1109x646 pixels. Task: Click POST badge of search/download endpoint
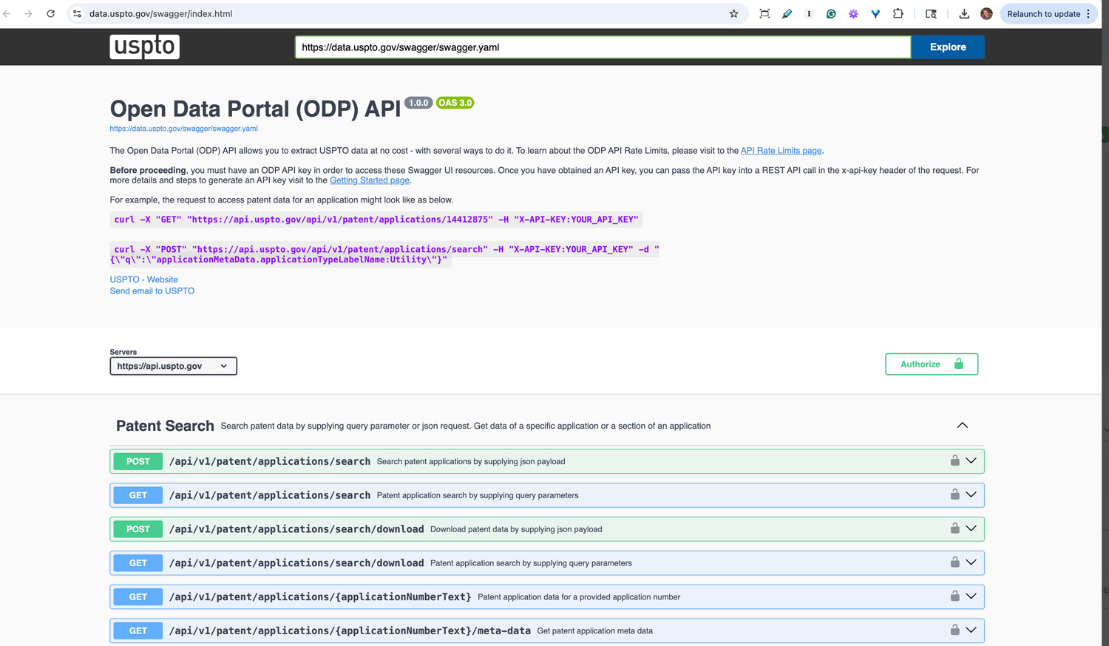click(x=138, y=529)
